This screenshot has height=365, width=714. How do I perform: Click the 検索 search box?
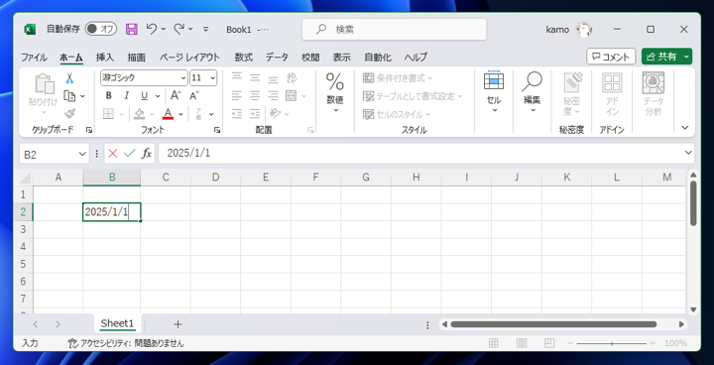[395, 29]
